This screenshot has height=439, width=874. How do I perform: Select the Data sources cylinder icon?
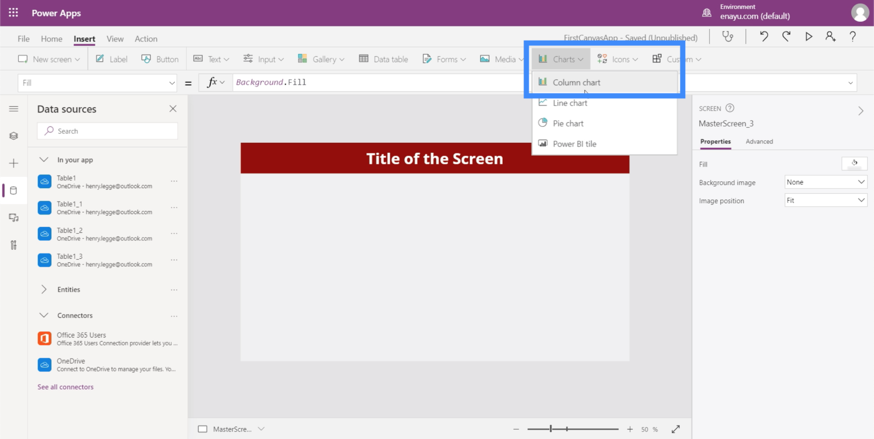pyautogui.click(x=14, y=191)
